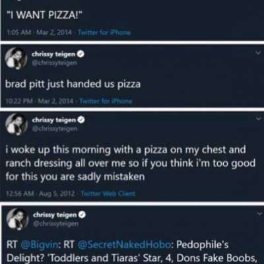This screenshot has height=264, width=264.
Task: Click the verified badge on the ranch dressing tweet
Action: [82, 120]
